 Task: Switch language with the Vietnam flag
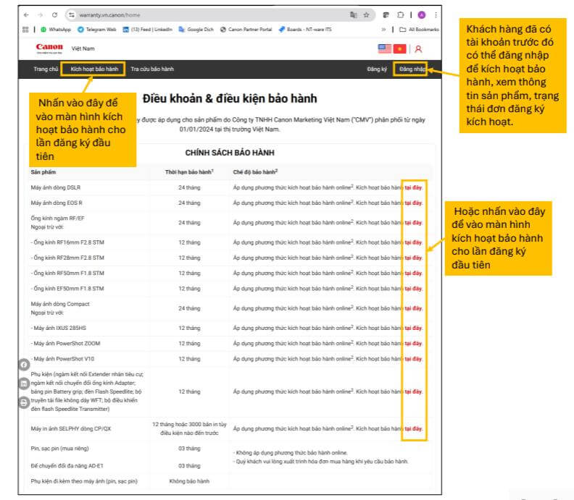[400, 48]
